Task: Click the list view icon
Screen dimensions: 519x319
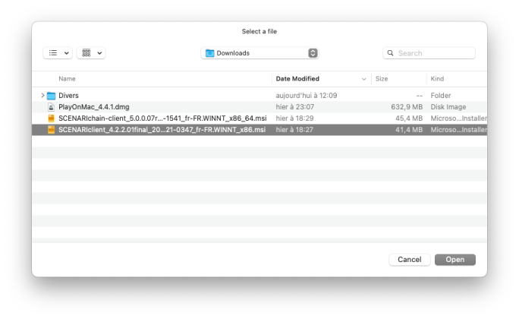Action: coord(53,53)
